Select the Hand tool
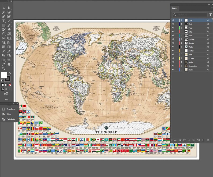The height and width of the screenshot is (177, 213). click(x=9, y=64)
